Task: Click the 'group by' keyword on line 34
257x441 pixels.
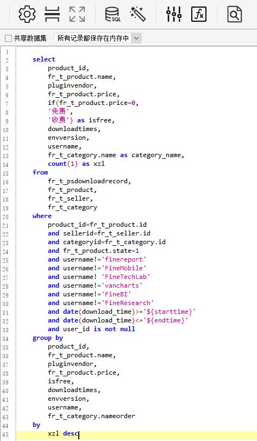Action: (48, 338)
